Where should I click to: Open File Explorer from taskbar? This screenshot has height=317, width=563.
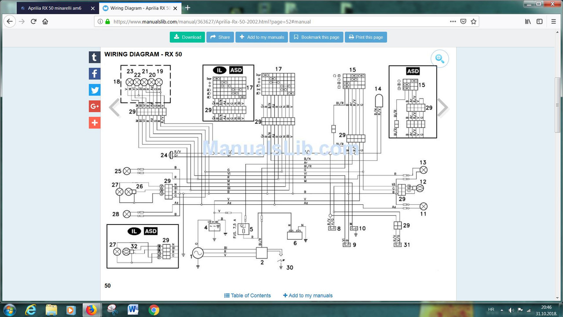[x=51, y=310]
